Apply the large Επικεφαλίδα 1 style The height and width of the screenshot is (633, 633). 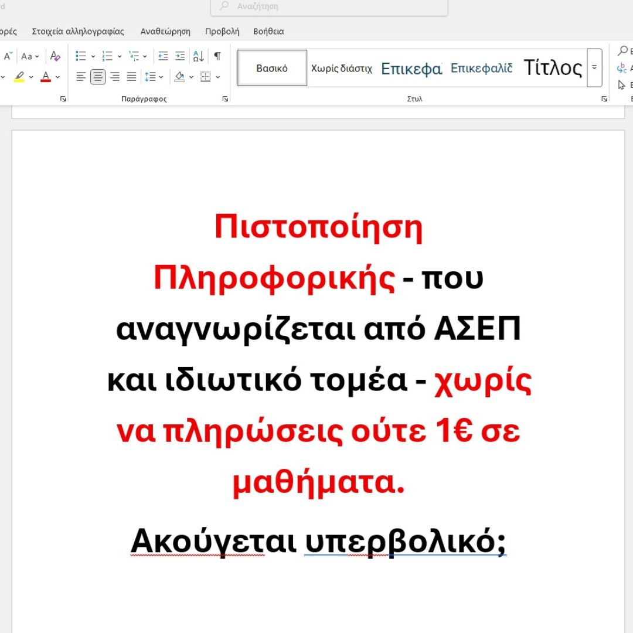pyautogui.click(x=411, y=68)
